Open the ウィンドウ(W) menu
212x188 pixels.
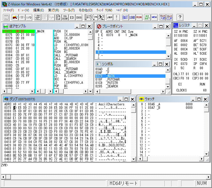104,10
